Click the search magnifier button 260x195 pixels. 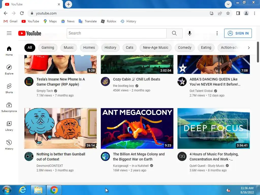pyautogui.click(x=174, y=33)
